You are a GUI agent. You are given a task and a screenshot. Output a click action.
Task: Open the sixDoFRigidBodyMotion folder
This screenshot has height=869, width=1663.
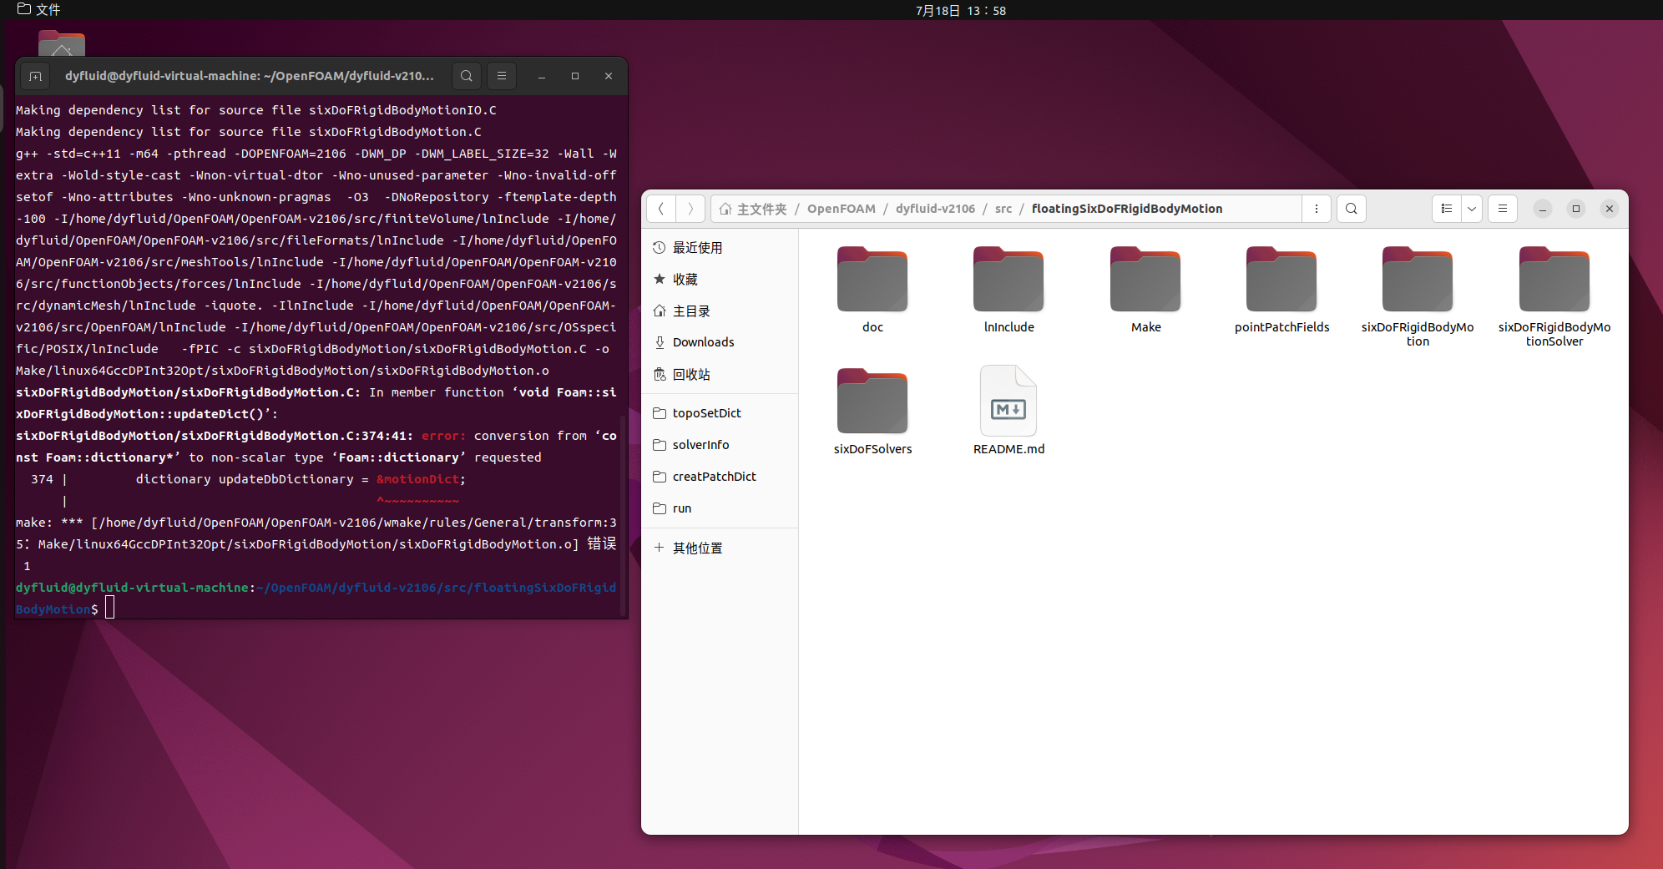[1418, 296]
